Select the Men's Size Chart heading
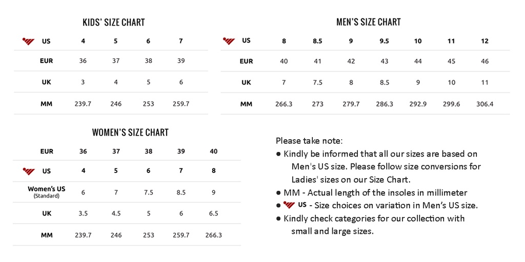The width and height of the screenshot is (525, 262). 368,22
